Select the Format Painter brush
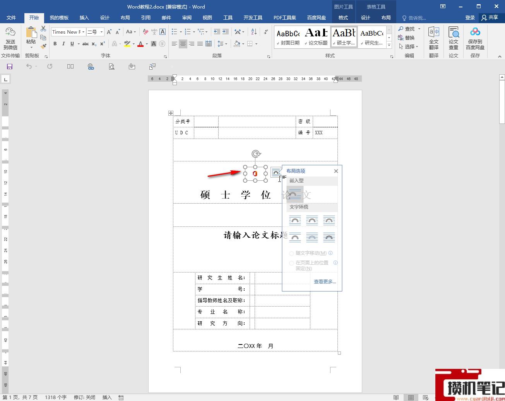The image size is (505, 401). pos(43,46)
